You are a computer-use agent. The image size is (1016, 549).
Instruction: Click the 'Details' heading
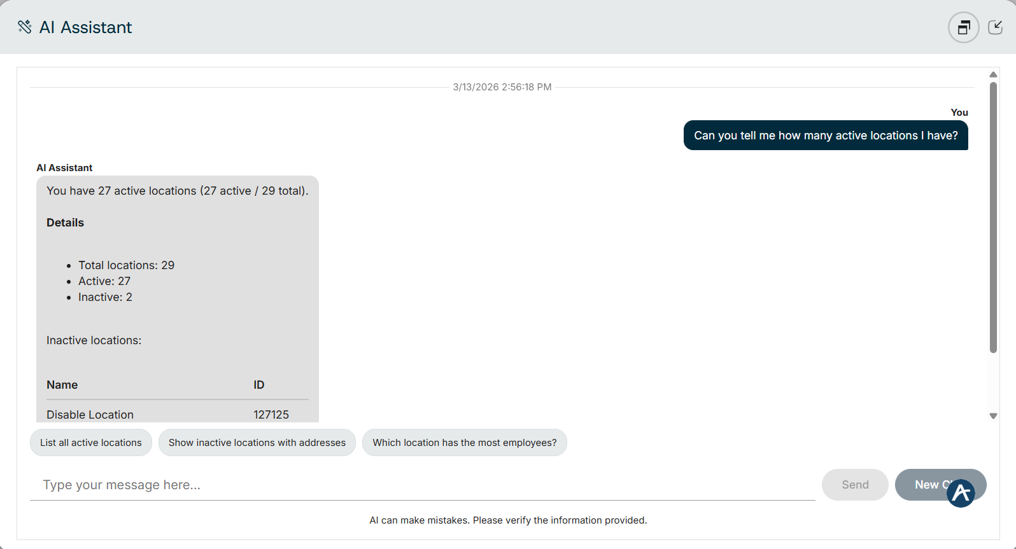tap(65, 223)
